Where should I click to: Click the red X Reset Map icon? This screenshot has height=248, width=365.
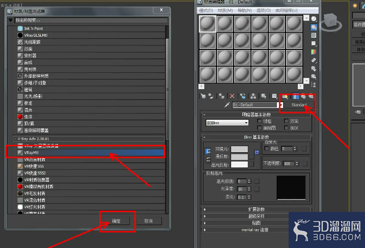232,96
